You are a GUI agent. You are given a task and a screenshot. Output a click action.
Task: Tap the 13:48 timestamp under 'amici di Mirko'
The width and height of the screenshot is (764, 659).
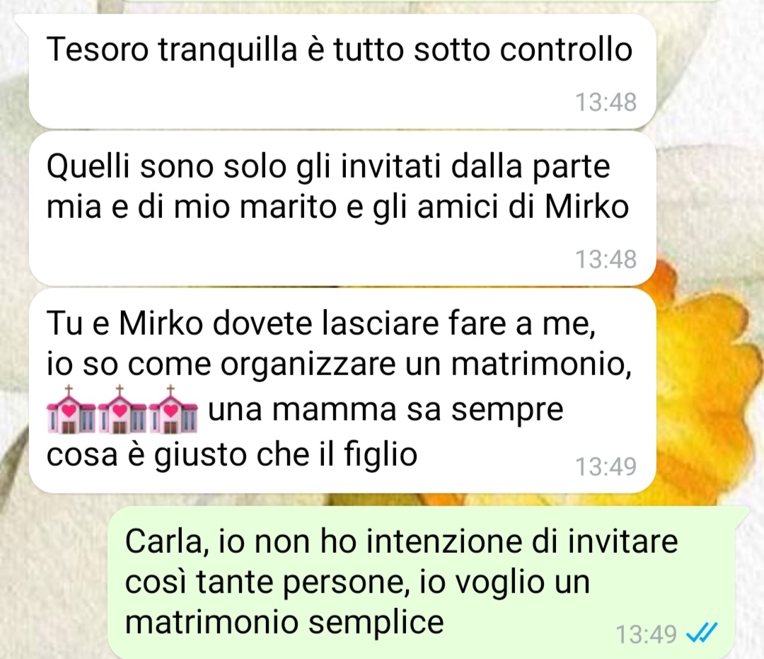606,259
